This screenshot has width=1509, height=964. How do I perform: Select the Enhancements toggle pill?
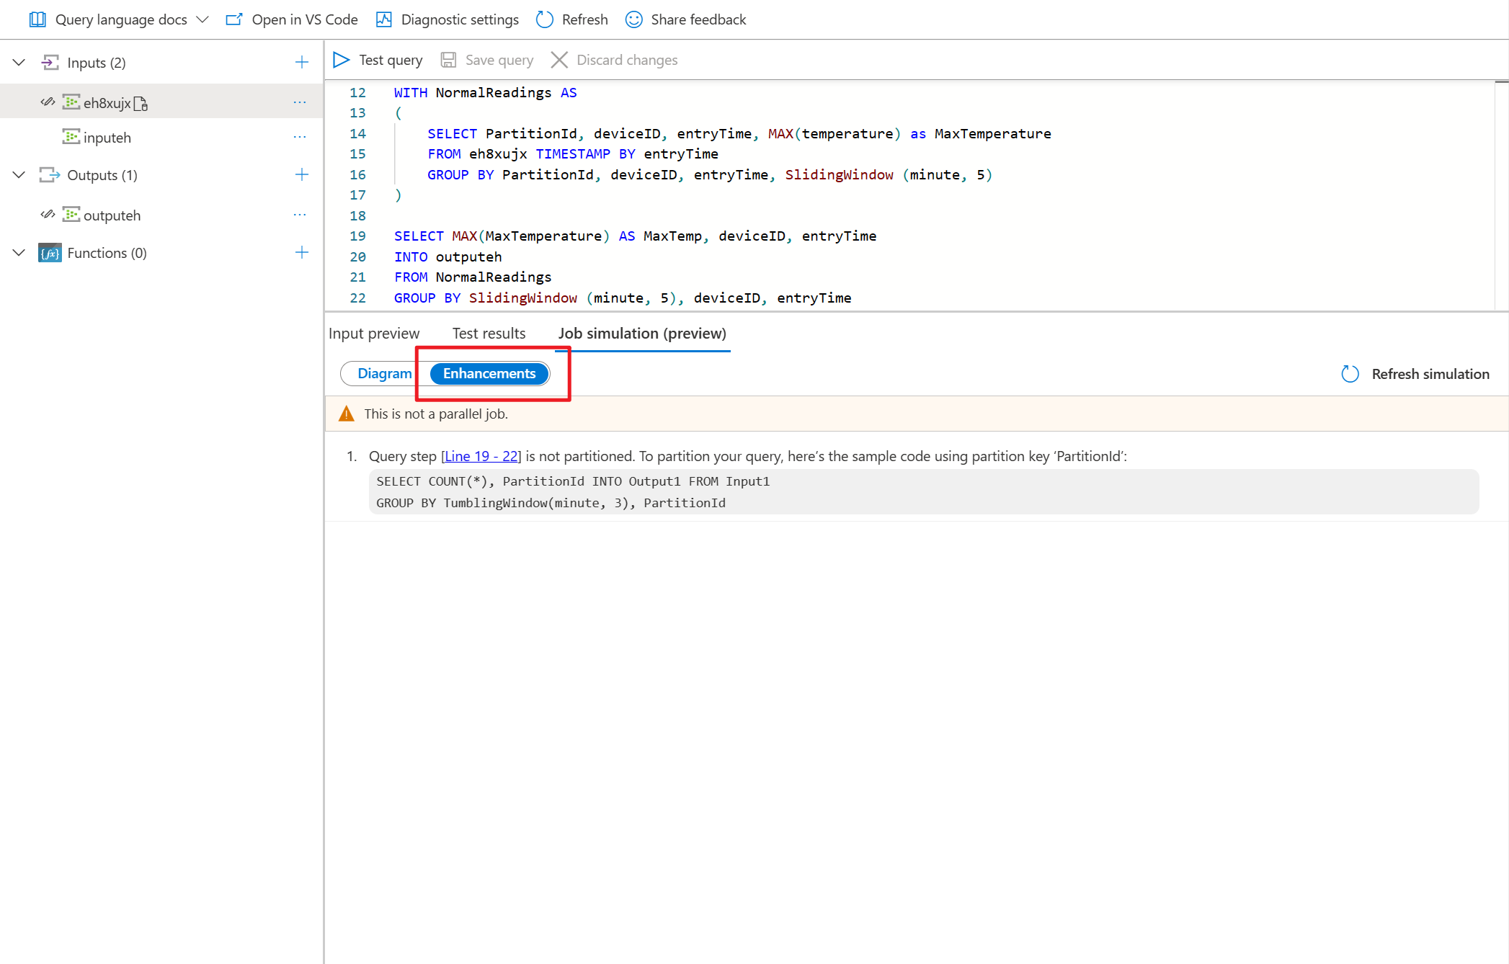point(489,374)
